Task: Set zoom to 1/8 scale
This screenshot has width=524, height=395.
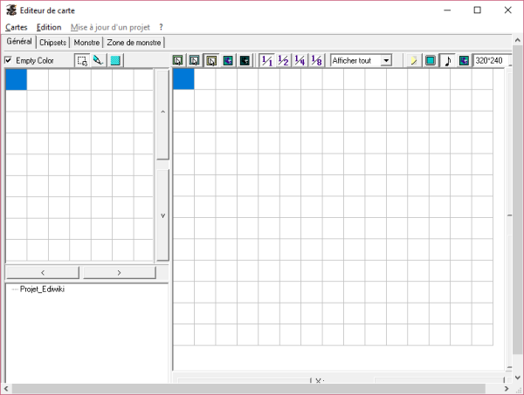Action: coord(315,60)
